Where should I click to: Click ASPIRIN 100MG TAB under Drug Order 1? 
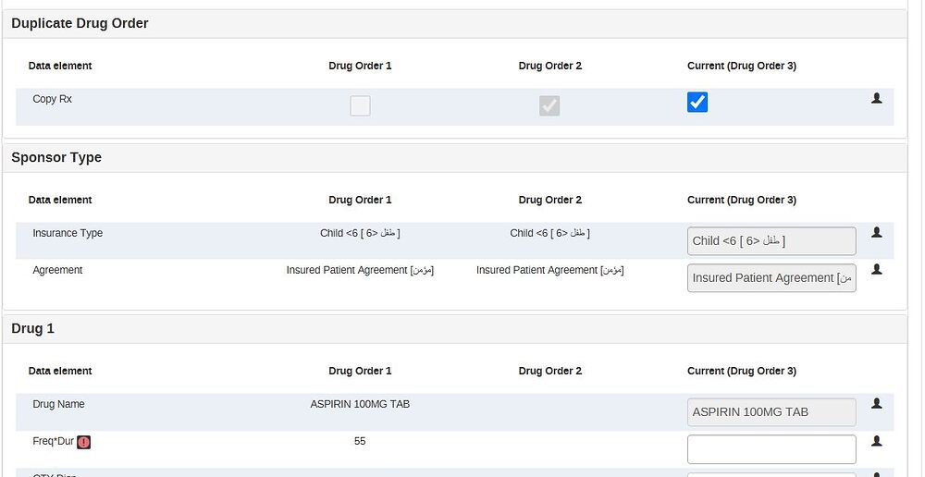360,405
